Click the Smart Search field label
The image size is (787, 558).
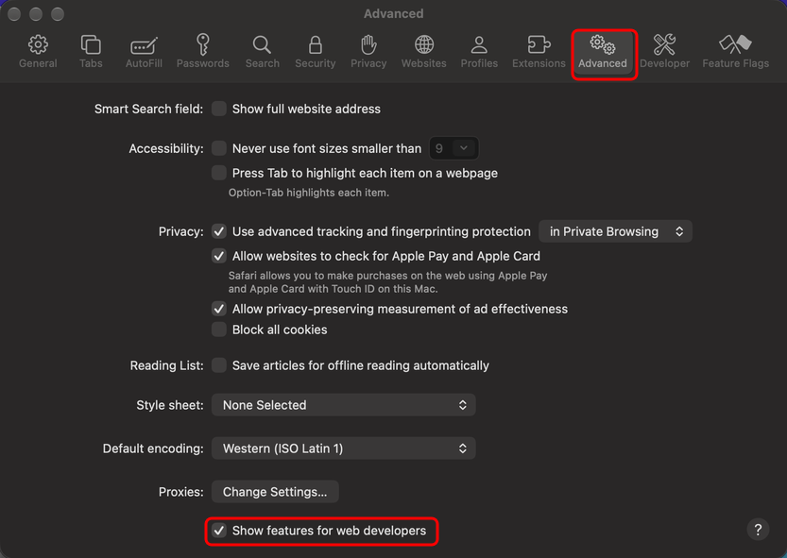(x=148, y=109)
